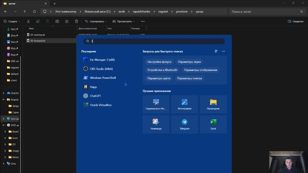Open the vagrant pinned folder in sidebar
This screenshot has width=308, height=173.
point(13,67)
